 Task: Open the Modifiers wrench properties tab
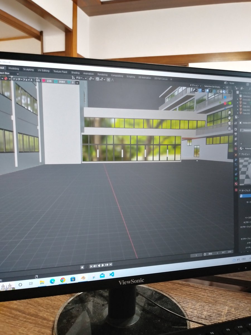236,160
